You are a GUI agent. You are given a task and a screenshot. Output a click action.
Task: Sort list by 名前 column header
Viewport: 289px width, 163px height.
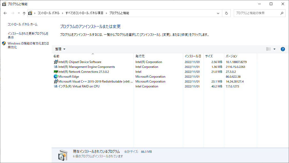(x=57, y=56)
